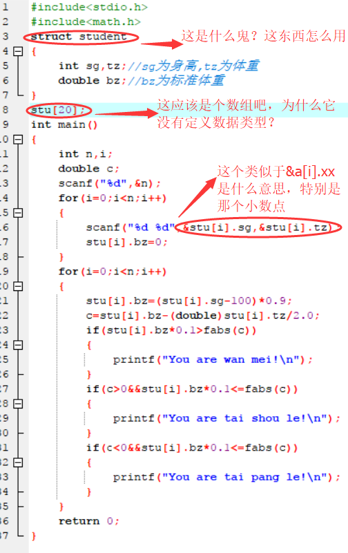
Task: Click line number 8 in the gutter
Action: pyautogui.click(x=6, y=110)
